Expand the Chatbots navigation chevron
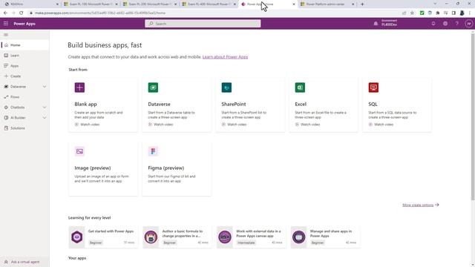 [45, 108]
